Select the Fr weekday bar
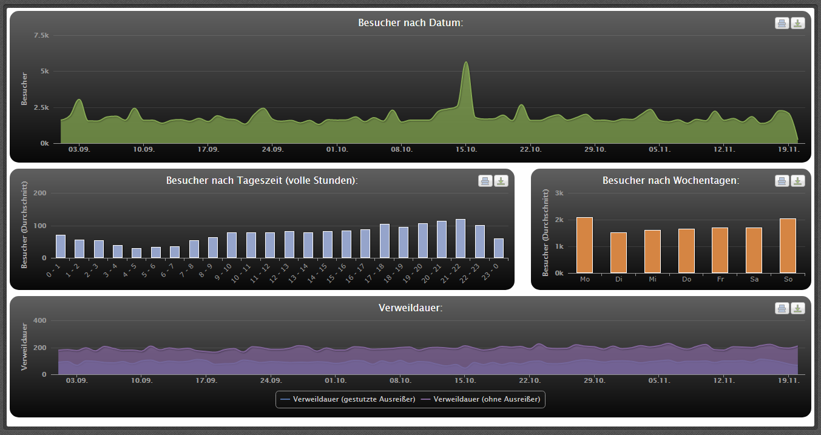Viewport: 821px width, 435px height. 720,250
